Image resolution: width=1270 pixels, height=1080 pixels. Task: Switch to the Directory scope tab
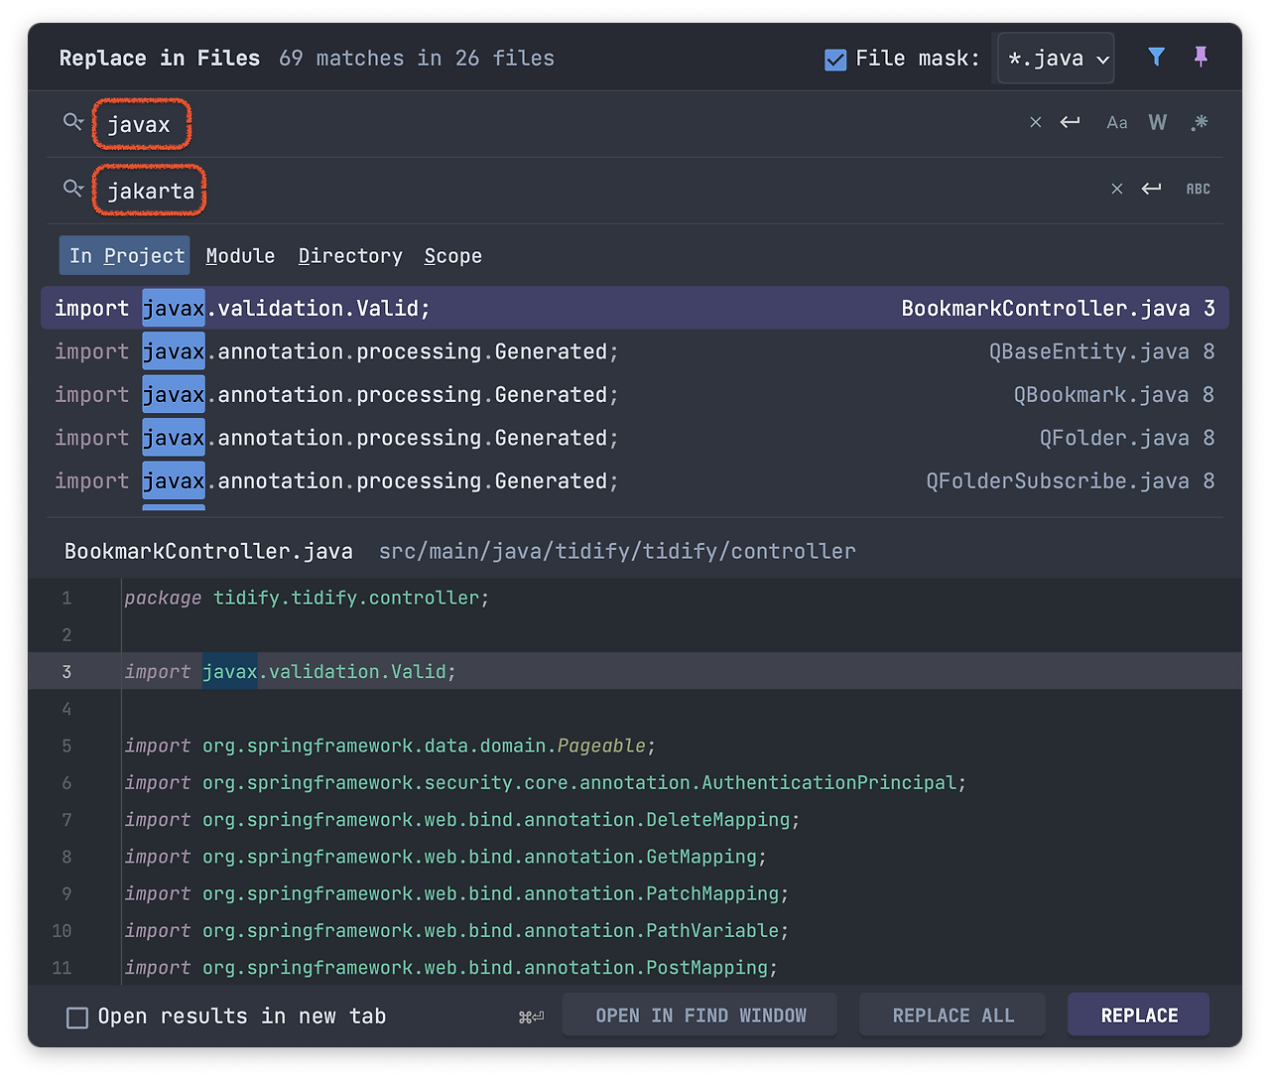tap(350, 255)
